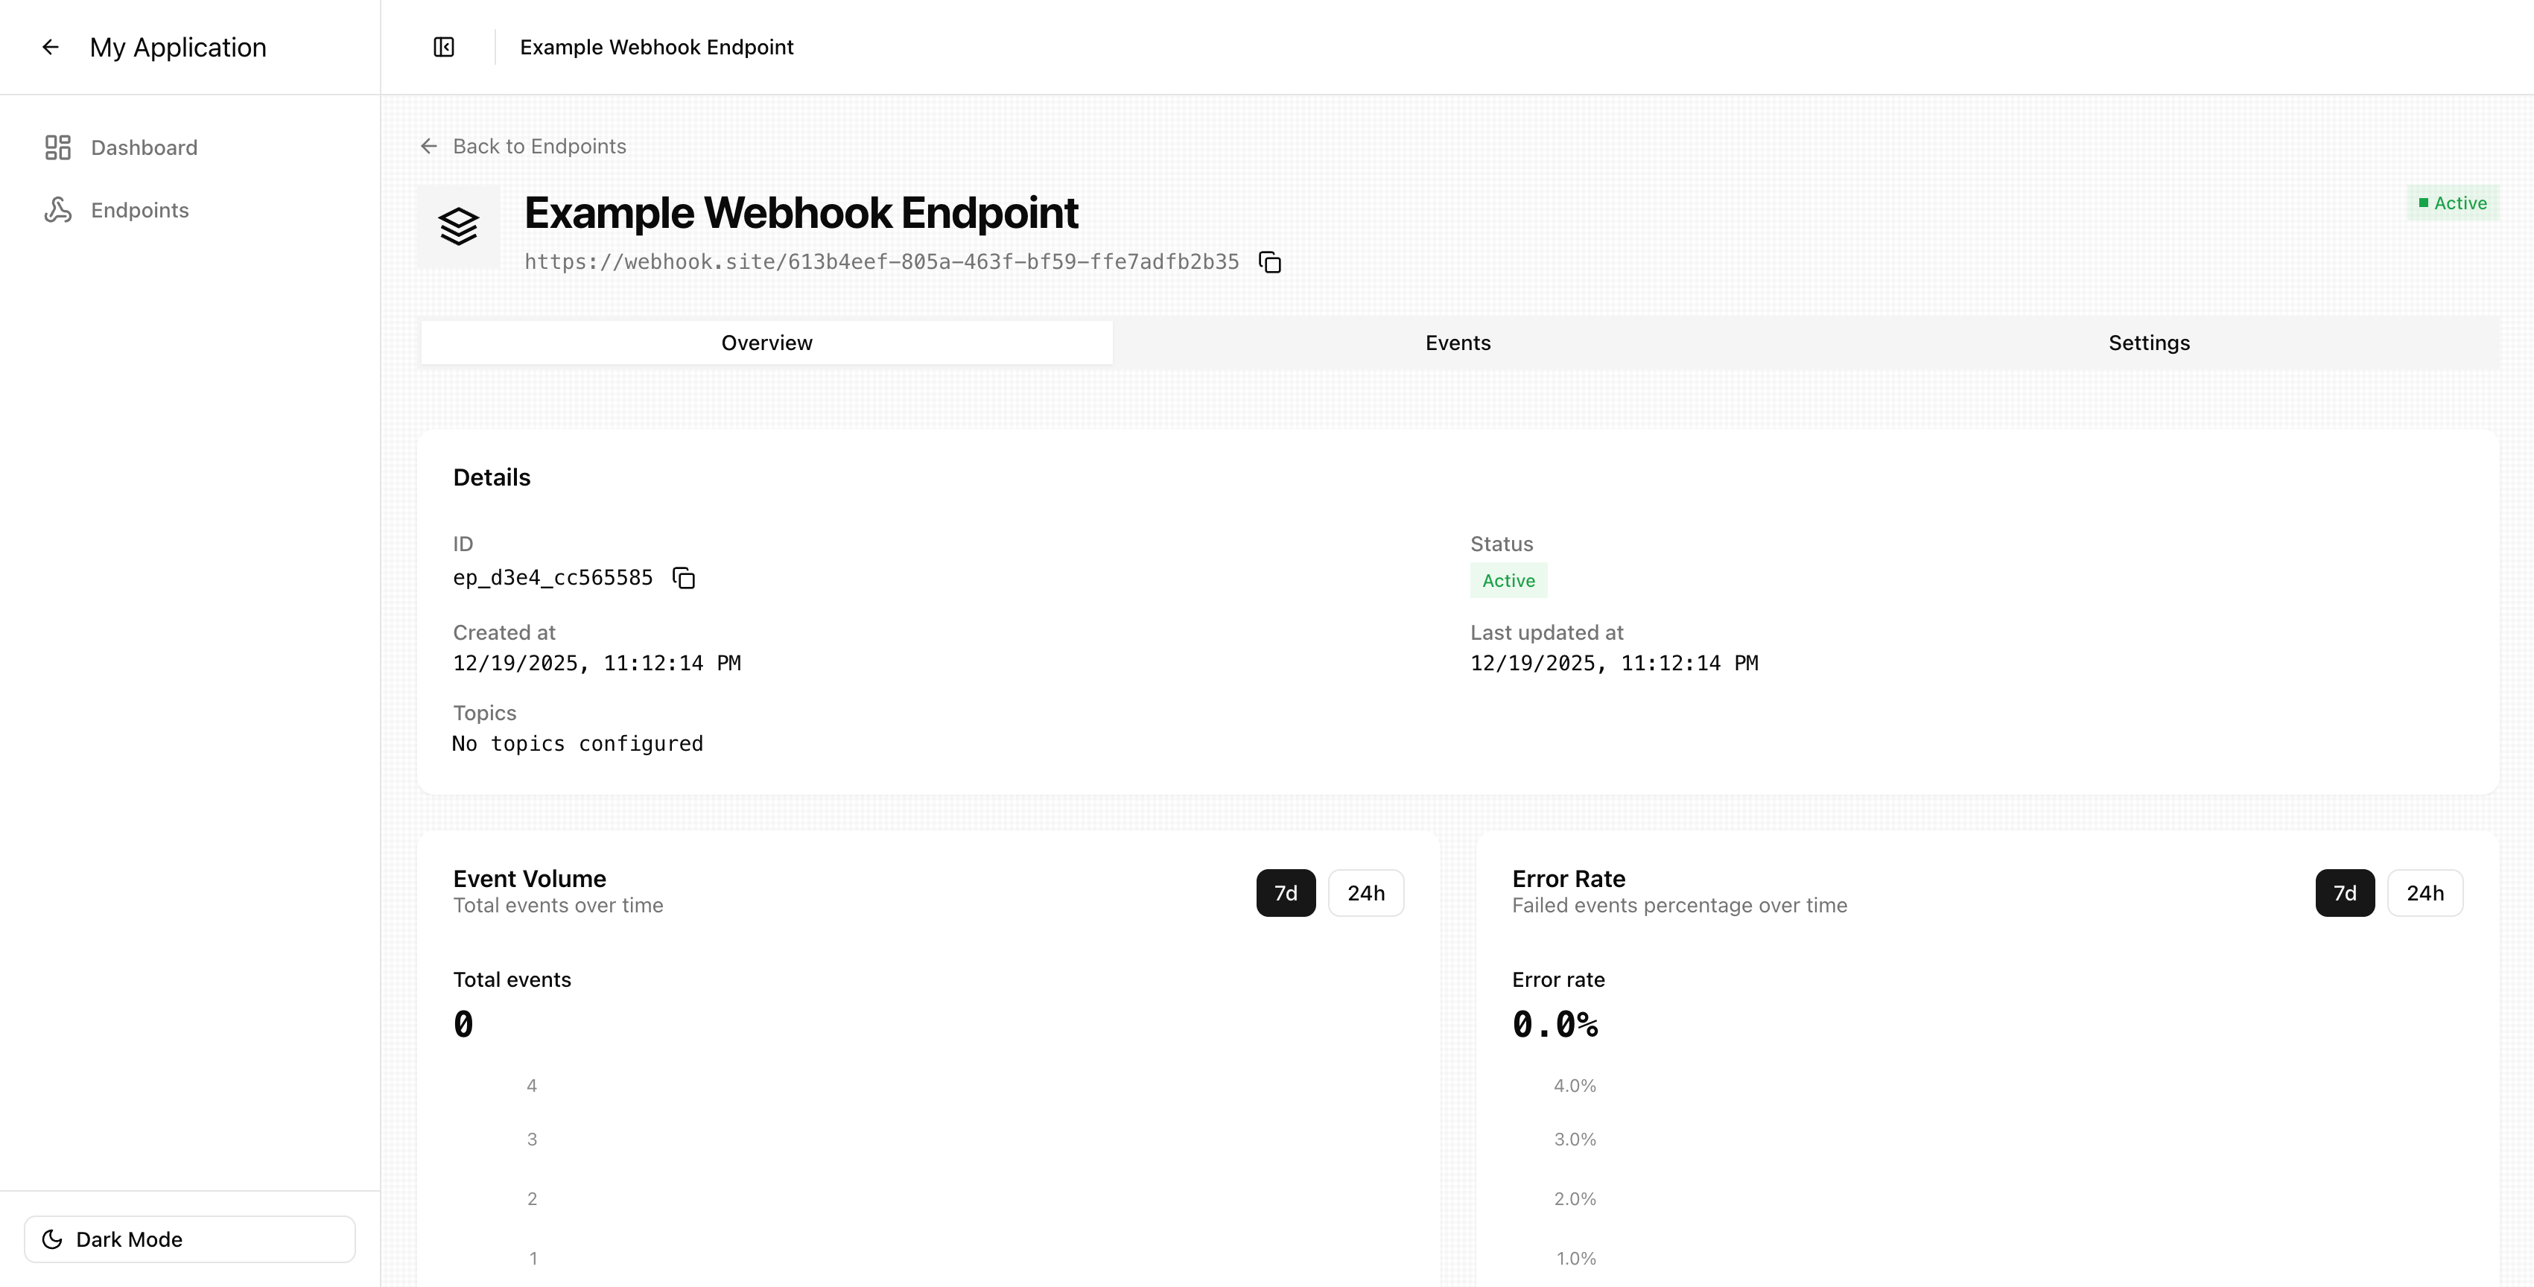
Task: Click the 4.0% axis label
Action: (1575, 1086)
